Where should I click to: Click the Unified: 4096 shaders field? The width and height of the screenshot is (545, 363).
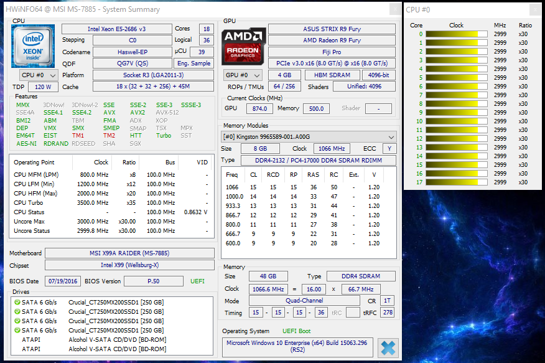[x=364, y=86]
